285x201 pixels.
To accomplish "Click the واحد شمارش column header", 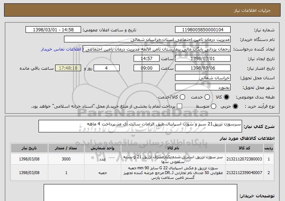I will [103, 148].
